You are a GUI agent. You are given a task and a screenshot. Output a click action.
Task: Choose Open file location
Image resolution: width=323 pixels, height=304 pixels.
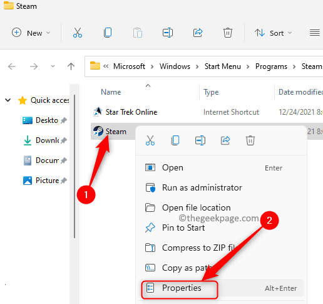coord(221,207)
